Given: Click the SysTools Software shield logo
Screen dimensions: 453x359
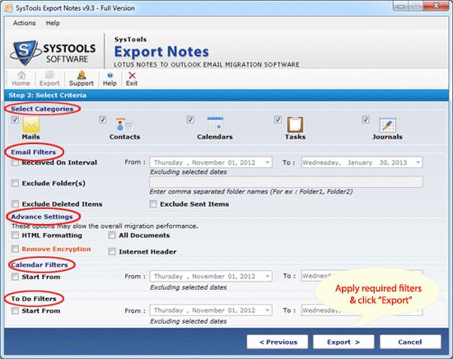Looking at the screenshot, I should point(26,52).
